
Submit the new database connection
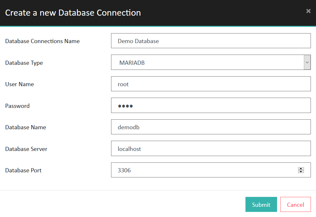click(261, 204)
